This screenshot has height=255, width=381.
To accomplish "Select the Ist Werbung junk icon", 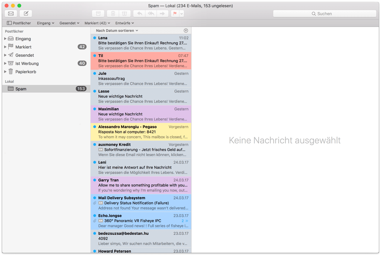I will click(11, 63).
